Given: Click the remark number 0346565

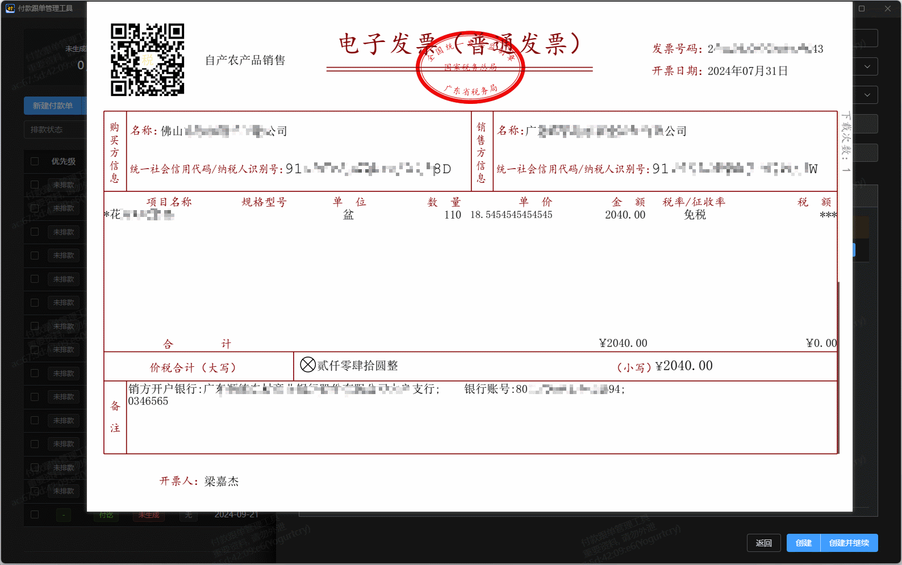Looking at the screenshot, I should pos(148,401).
